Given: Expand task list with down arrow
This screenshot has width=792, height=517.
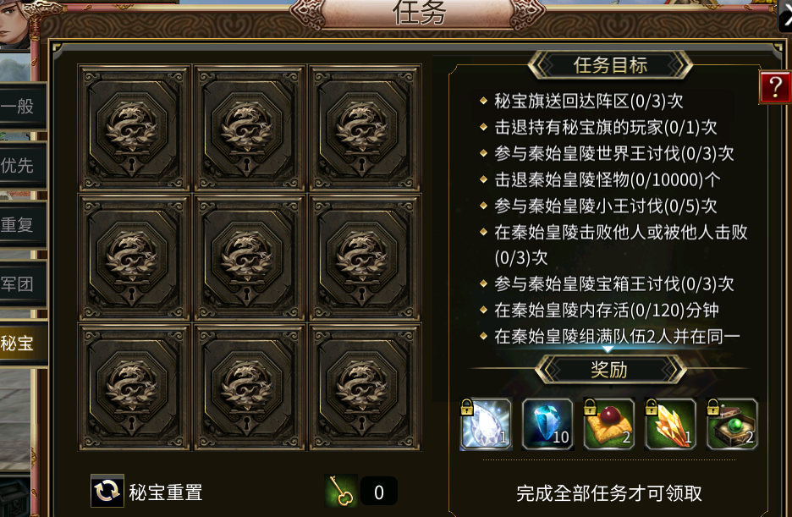Looking at the screenshot, I should click(x=608, y=349).
